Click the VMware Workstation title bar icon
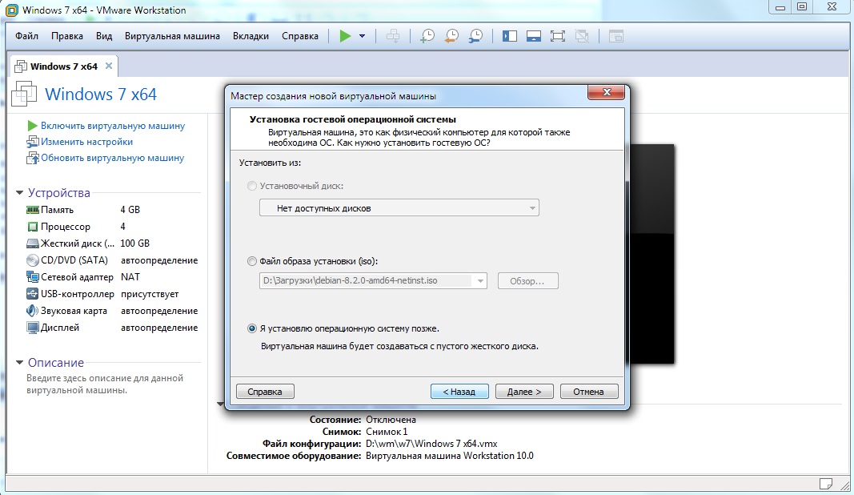Screen dimensions: 854x495 pyautogui.click(x=10, y=10)
